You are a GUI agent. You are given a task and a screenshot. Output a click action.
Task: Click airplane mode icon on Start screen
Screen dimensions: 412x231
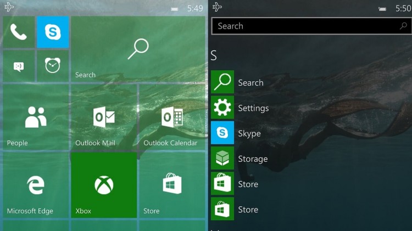click(9, 7)
